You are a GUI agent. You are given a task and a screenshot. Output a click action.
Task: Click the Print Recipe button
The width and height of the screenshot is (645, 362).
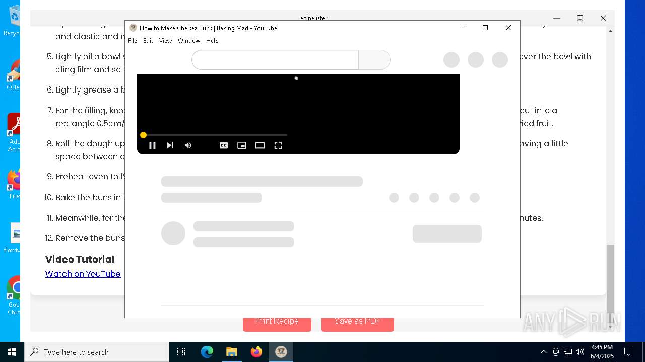(277, 323)
